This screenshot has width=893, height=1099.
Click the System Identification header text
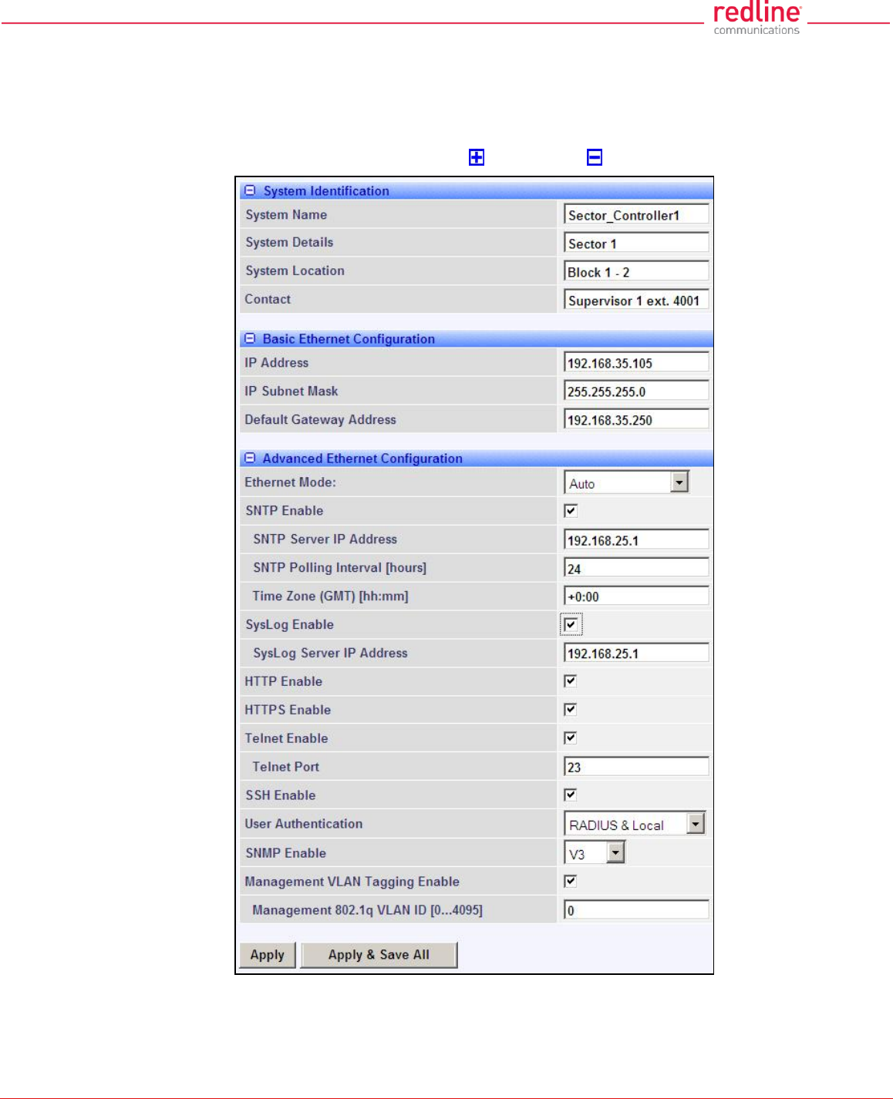point(326,190)
